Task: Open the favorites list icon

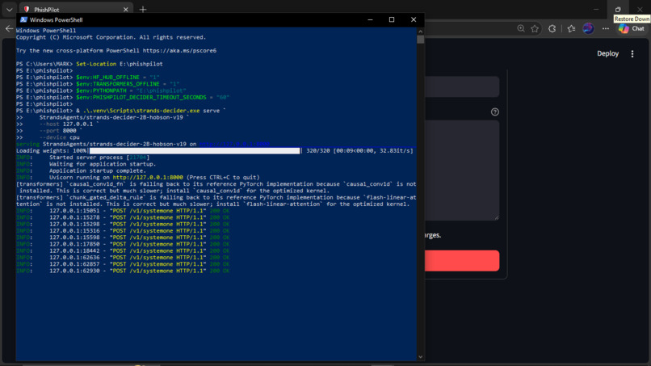Action: tap(571, 28)
